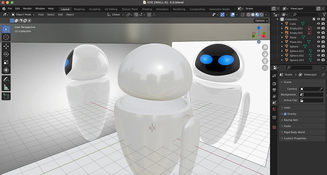Expand the Sphere.001 tree item
Viewport: 327px width, 175px height.
coord(282,51)
